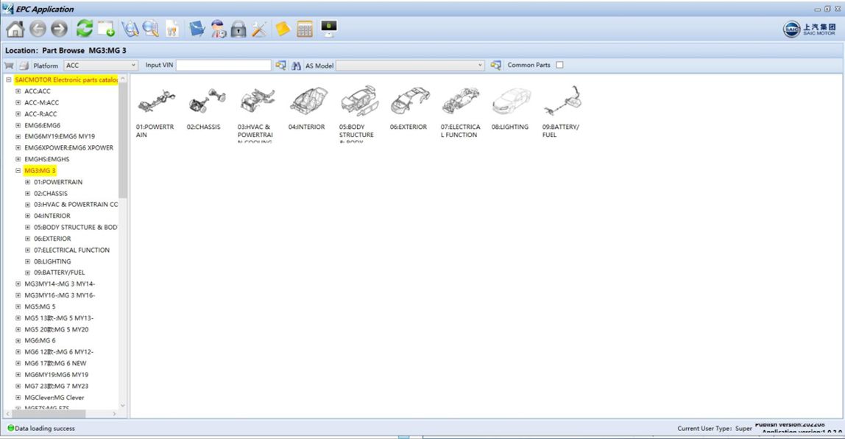845x439 pixels.
Task: Click the document page toolbar icon
Action: click(x=172, y=29)
